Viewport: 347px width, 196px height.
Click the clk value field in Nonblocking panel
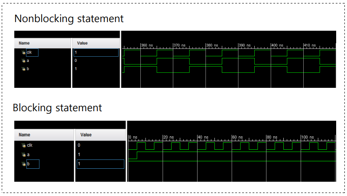[96, 52]
